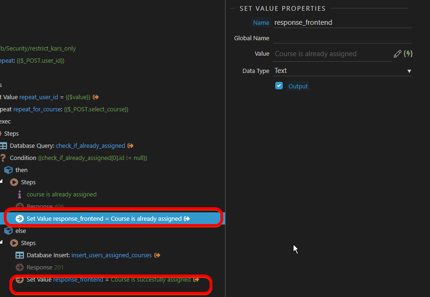Click output icon after check_if_already_assigned

click(130, 146)
